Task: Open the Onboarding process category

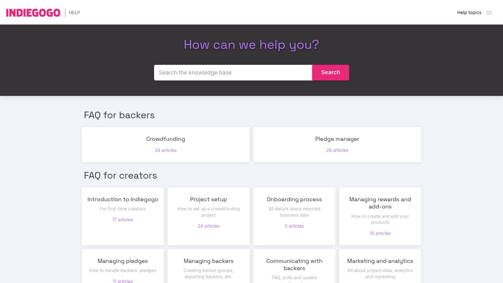Action: click(294, 199)
